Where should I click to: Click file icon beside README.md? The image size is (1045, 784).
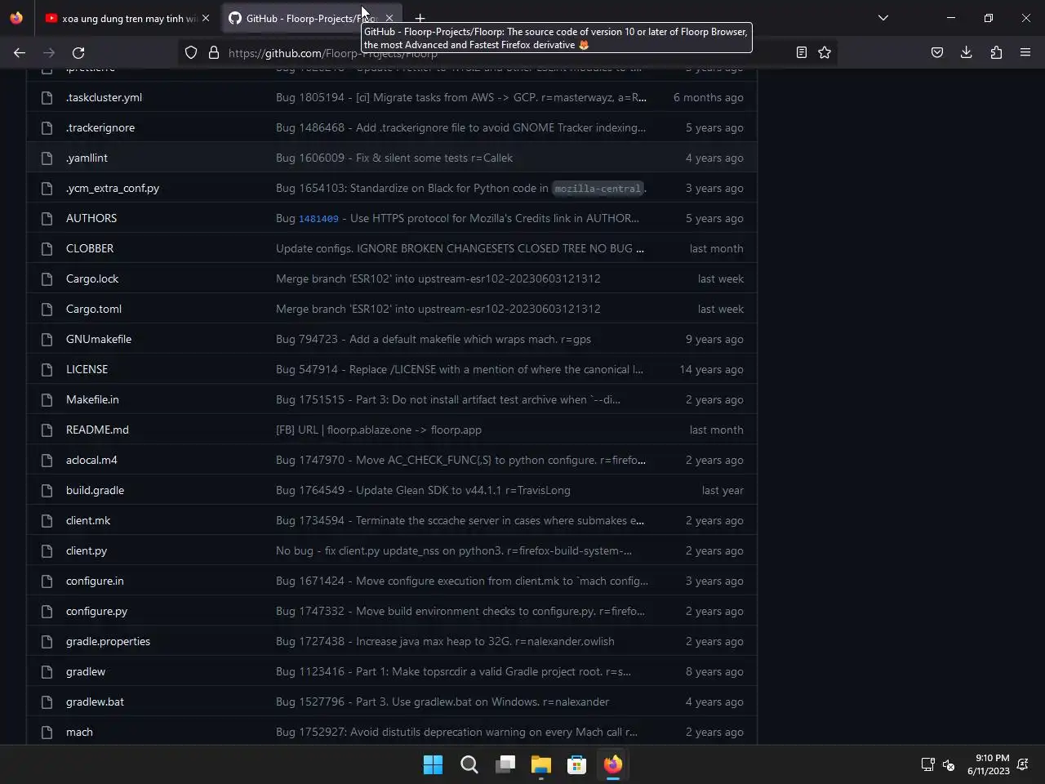(47, 430)
